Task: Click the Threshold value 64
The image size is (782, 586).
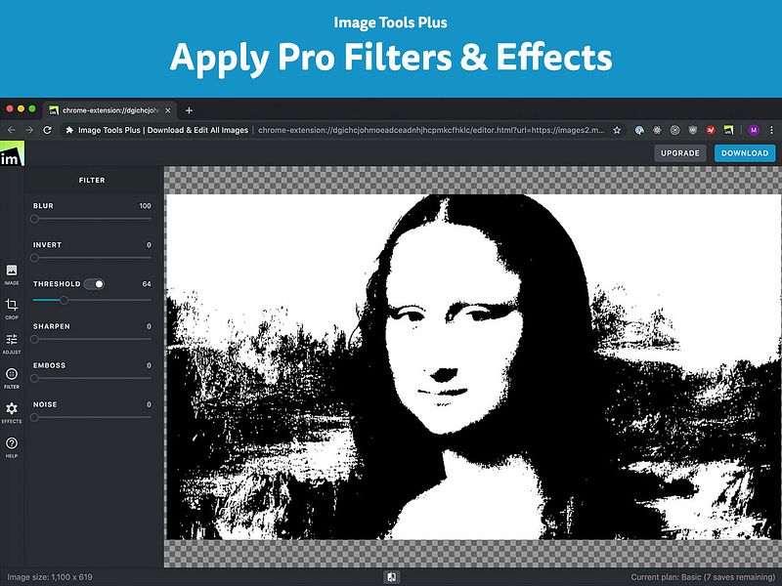Action: (x=147, y=284)
